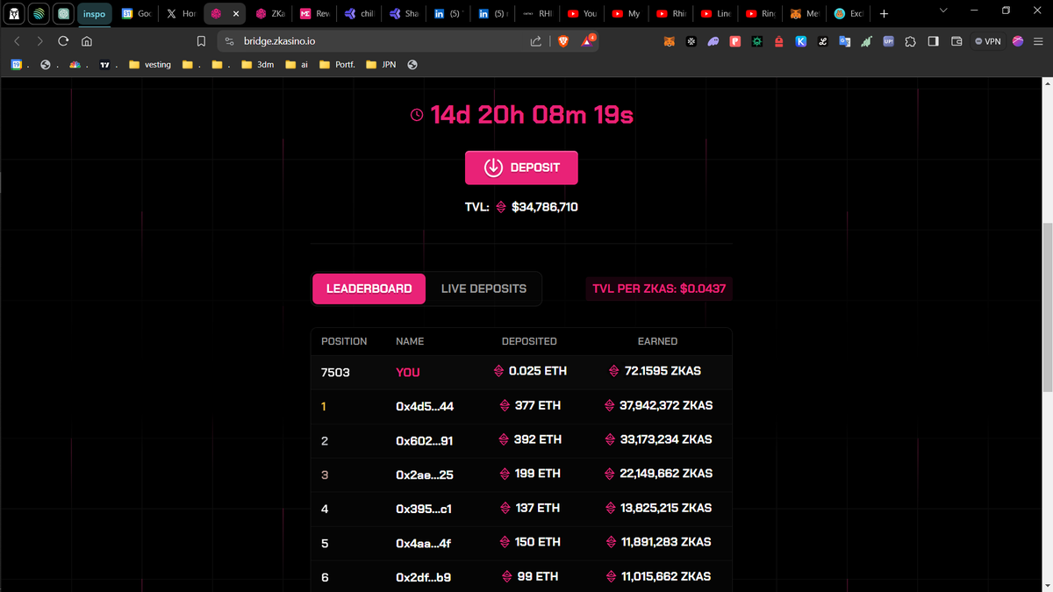The image size is (1053, 592).
Task: Click address 0x395...c1 in leaderboard
Action: point(424,509)
